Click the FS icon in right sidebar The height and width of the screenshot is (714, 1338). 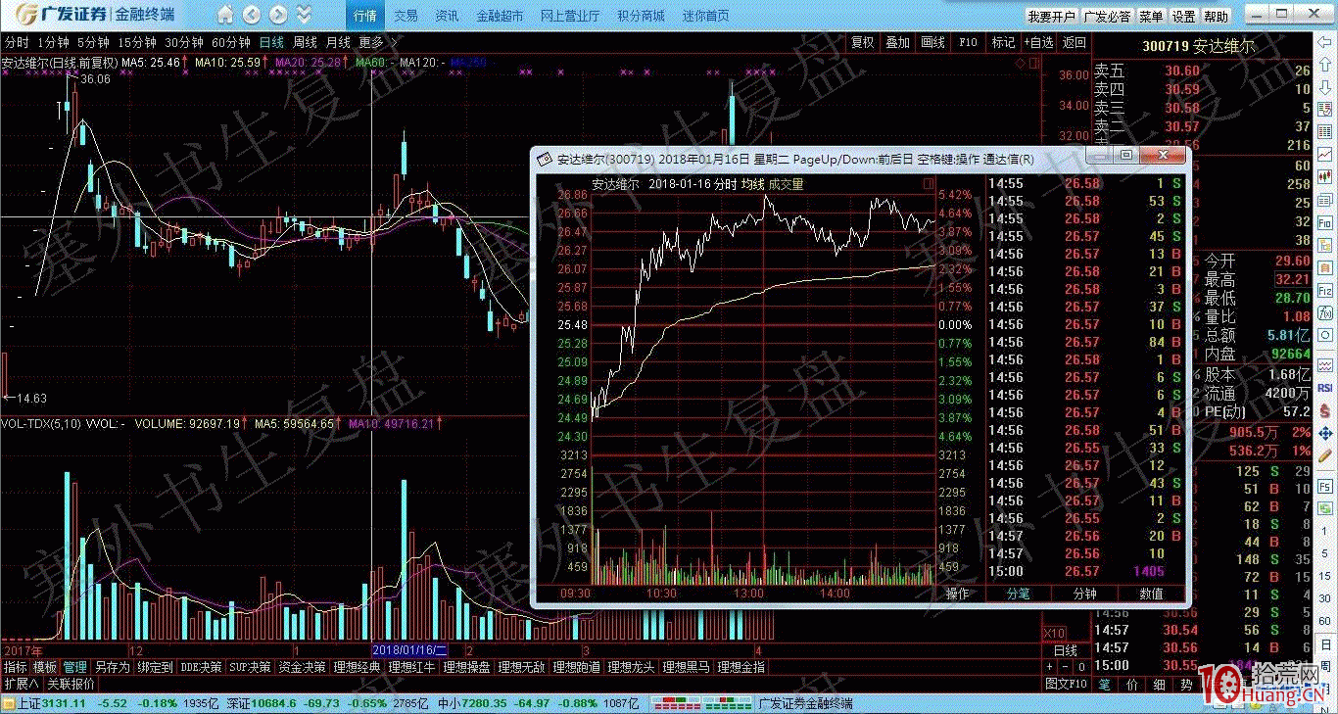(x=1324, y=486)
